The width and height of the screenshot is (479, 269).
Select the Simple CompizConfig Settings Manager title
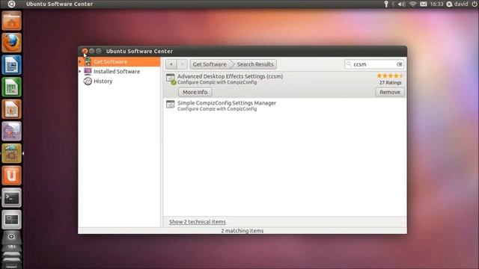click(x=227, y=103)
